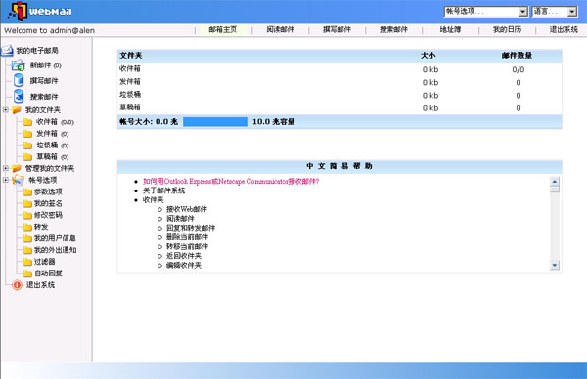
Task: Select the 过滤器 tree item
Action: tap(45, 261)
